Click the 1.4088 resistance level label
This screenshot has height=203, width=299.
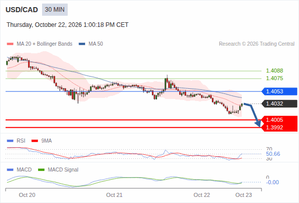pos(274,71)
